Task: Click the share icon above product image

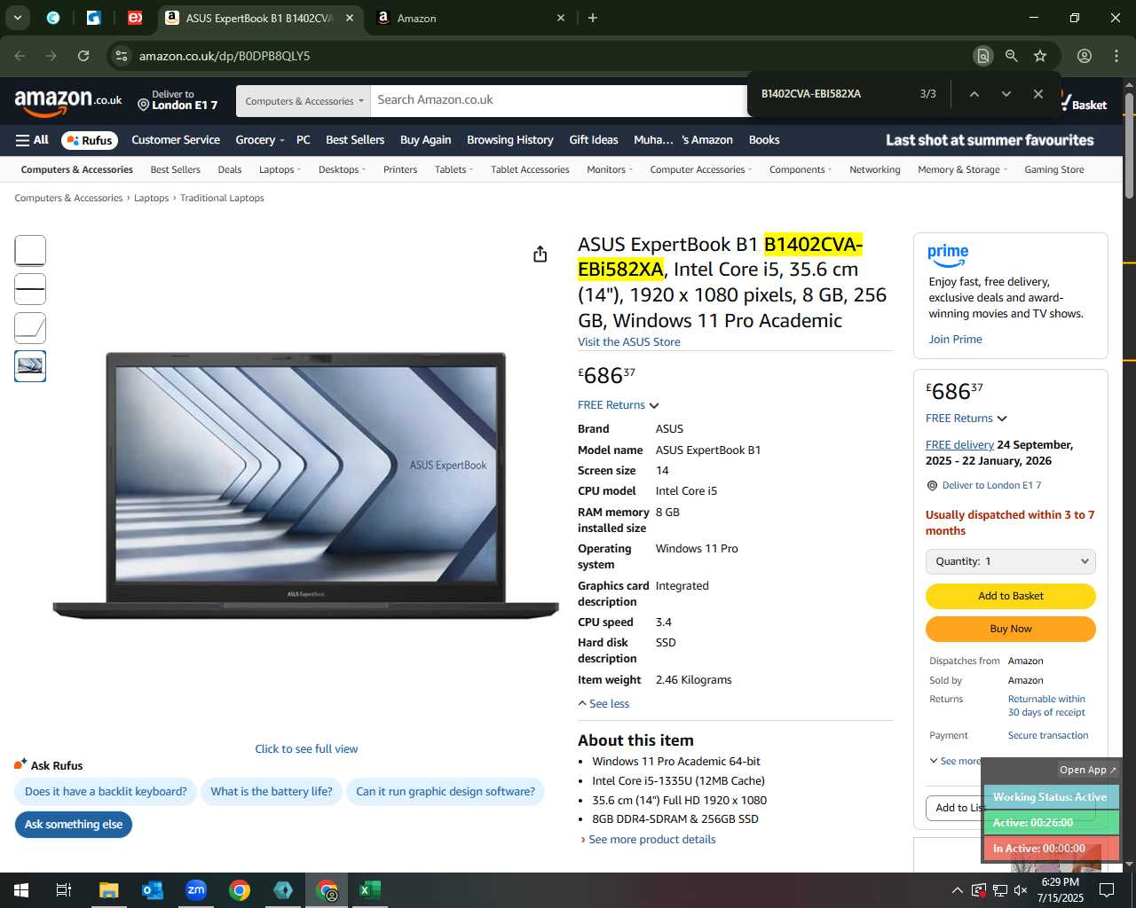Action: click(x=540, y=254)
